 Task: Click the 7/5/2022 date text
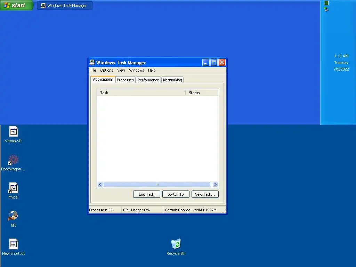[x=341, y=69]
